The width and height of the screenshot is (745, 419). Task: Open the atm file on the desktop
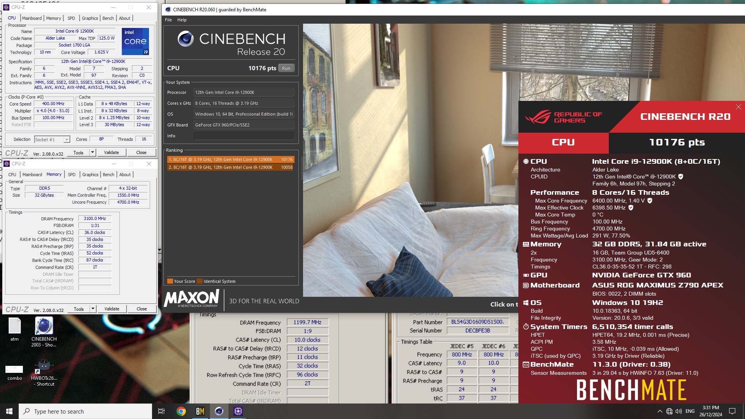(x=14, y=329)
